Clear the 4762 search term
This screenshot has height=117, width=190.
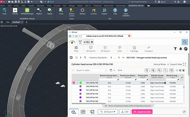tap(92, 42)
